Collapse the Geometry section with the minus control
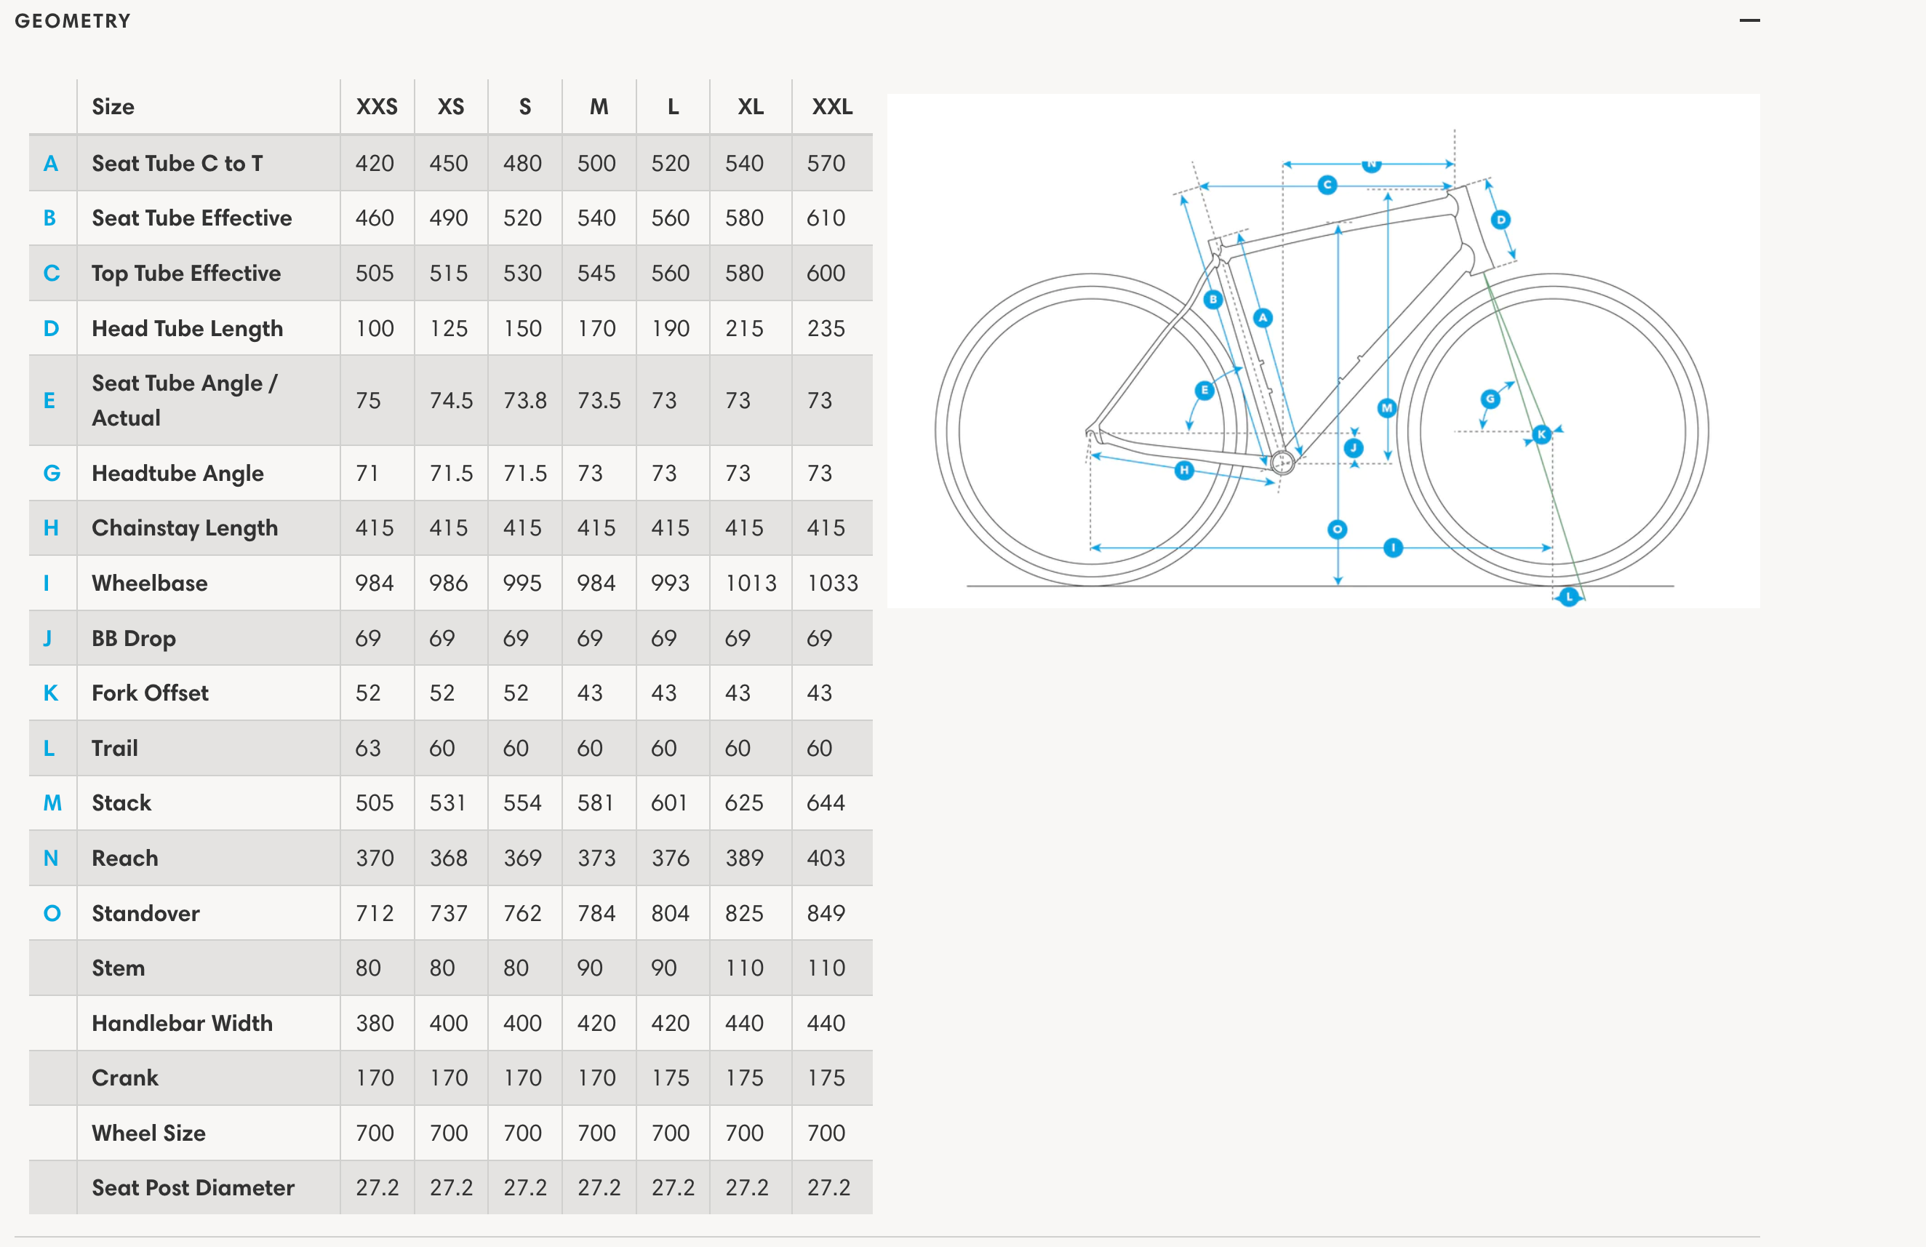Screen dimensions: 1926x1247 tap(1749, 20)
